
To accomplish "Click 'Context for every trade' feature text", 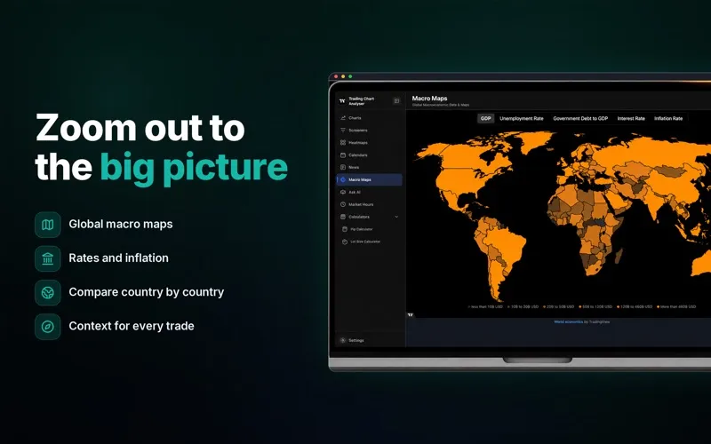I will 131,326.
